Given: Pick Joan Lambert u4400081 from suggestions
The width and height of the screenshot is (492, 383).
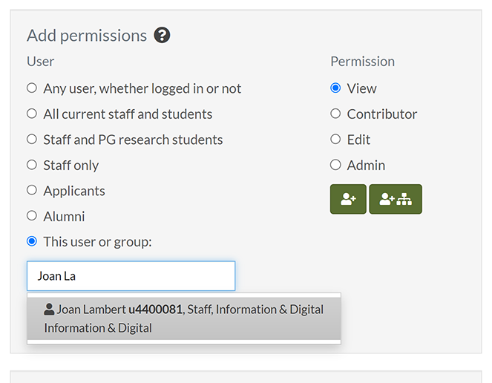Looking at the screenshot, I should coord(184,318).
